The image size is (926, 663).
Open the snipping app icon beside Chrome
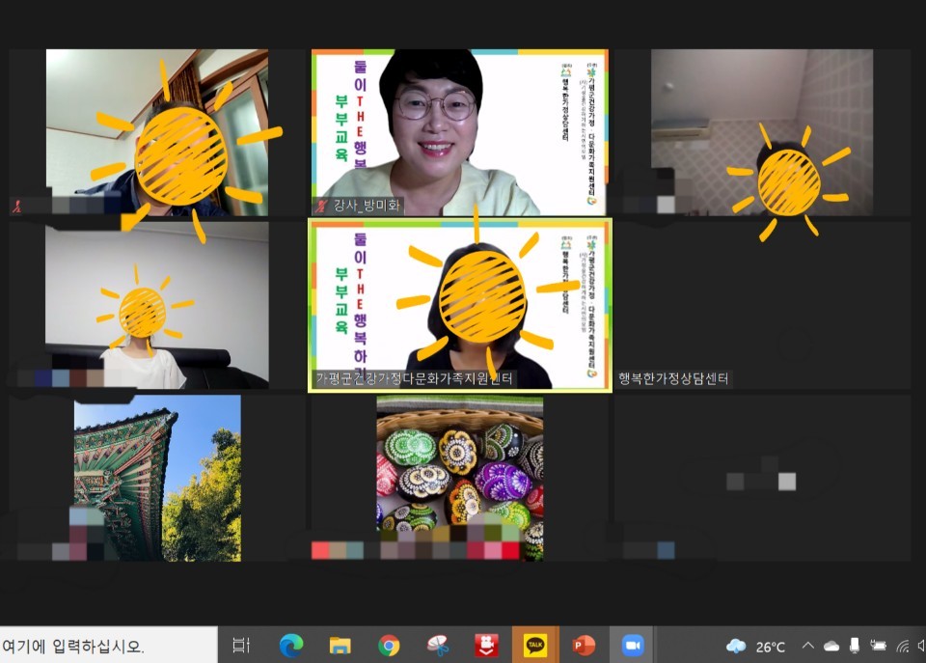pos(438,646)
